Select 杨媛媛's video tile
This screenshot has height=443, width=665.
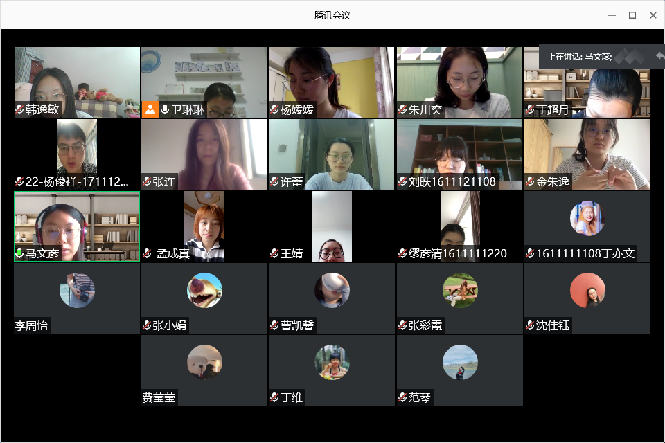331,82
